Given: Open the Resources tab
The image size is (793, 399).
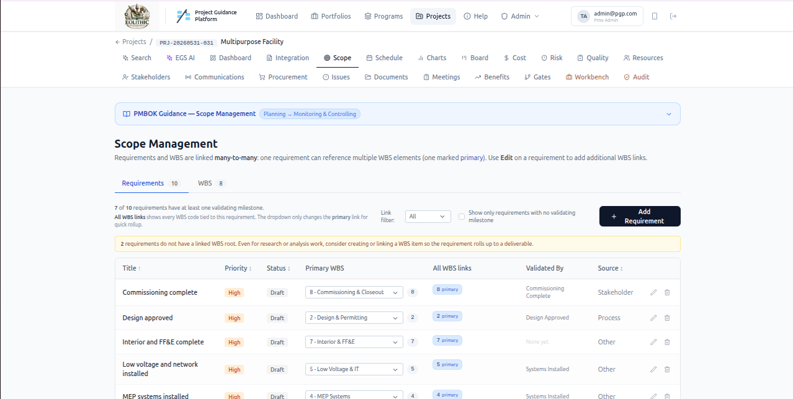Looking at the screenshot, I should (643, 58).
